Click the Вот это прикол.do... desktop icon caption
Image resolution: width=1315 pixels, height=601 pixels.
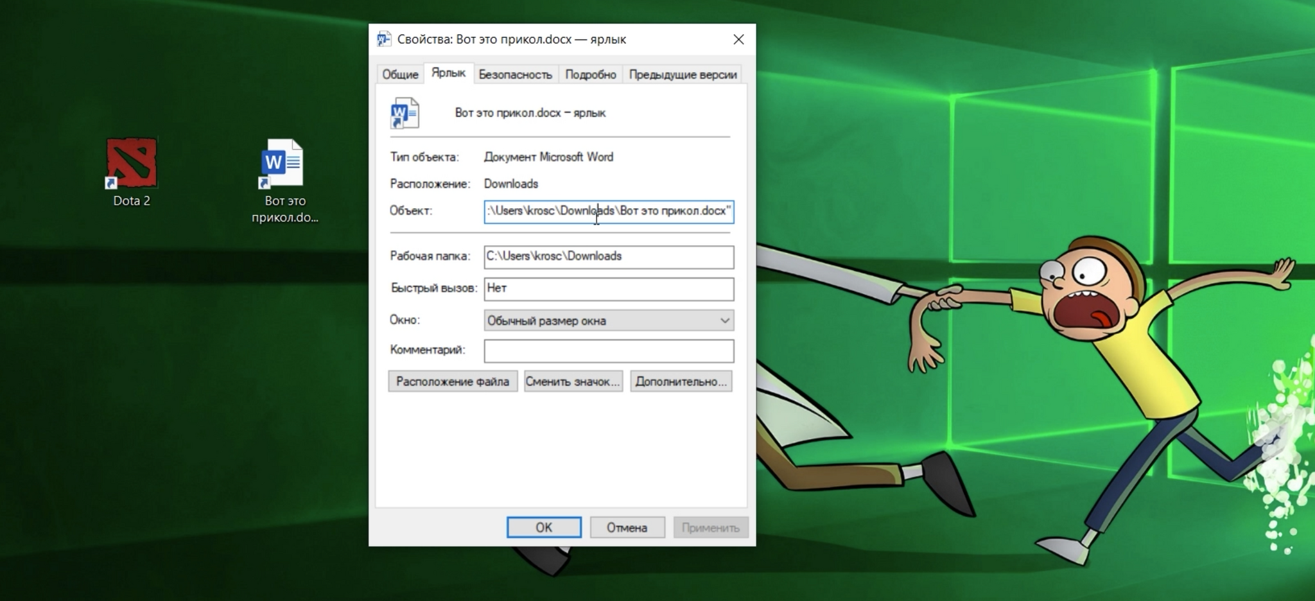(x=285, y=209)
